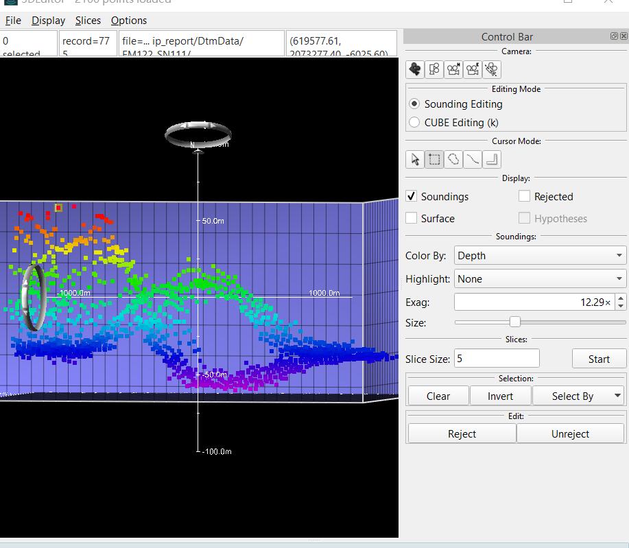This screenshot has width=629, height=548.
Task: Open the Slices menu
Action: click(88, 21)
